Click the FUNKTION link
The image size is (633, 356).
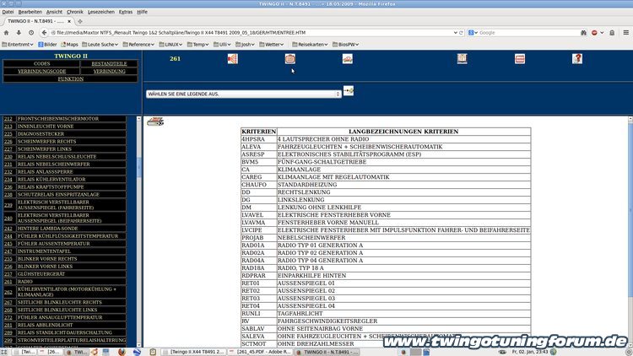pyautogui.click(x=70, y=79)
